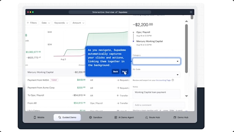Screen dimensions: 234x132
Task: Click the -$54,810.16 amount
Action: [x=79, y=95]
